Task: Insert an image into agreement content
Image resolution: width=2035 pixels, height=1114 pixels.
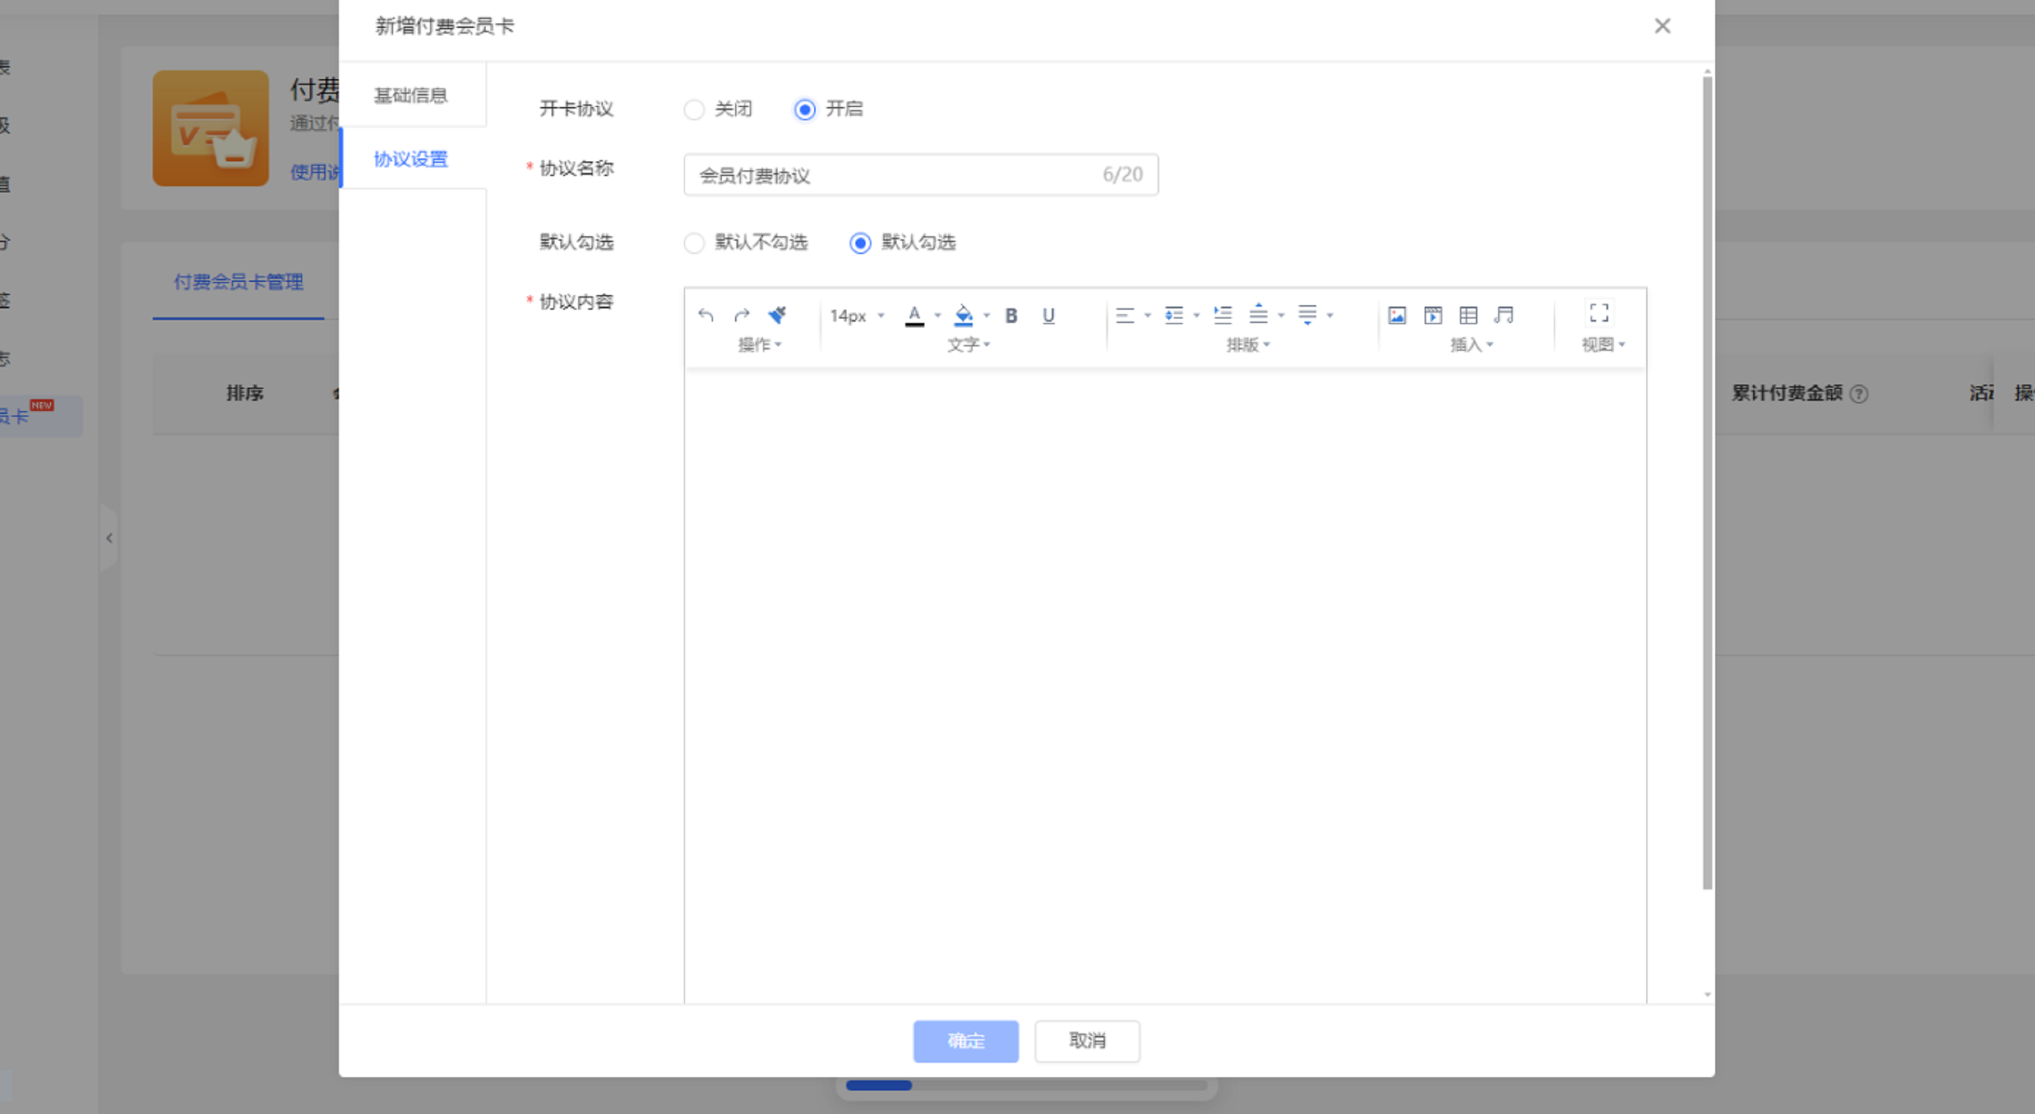Action: tap(1397, 315)
